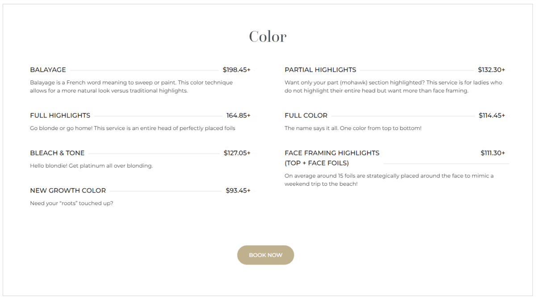
Task: Select the BALAYAGE service title
Action: (48, 70)
